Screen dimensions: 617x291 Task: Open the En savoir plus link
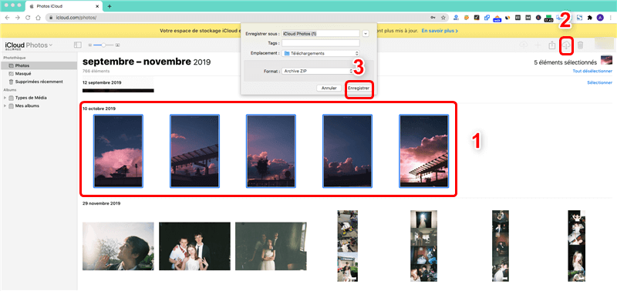coord(440,31)
